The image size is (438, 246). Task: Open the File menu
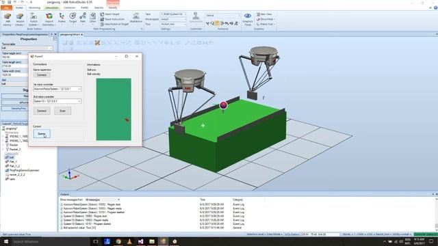pyautogui.click(x=6, y=8)
